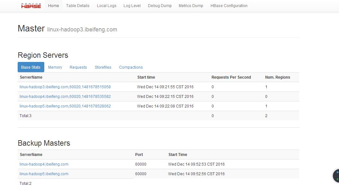Open backup master linux-hadoop4.ibeifeng.com link
This screenshot has width=339, height=189.
pos(44,164)
